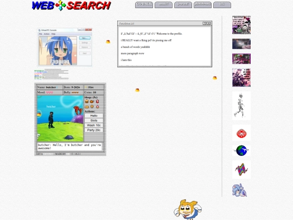Image resolution: width=293 pixels, height=220 pixels.
Task: Click the butcher speech text box
Action: click(69, 147)
